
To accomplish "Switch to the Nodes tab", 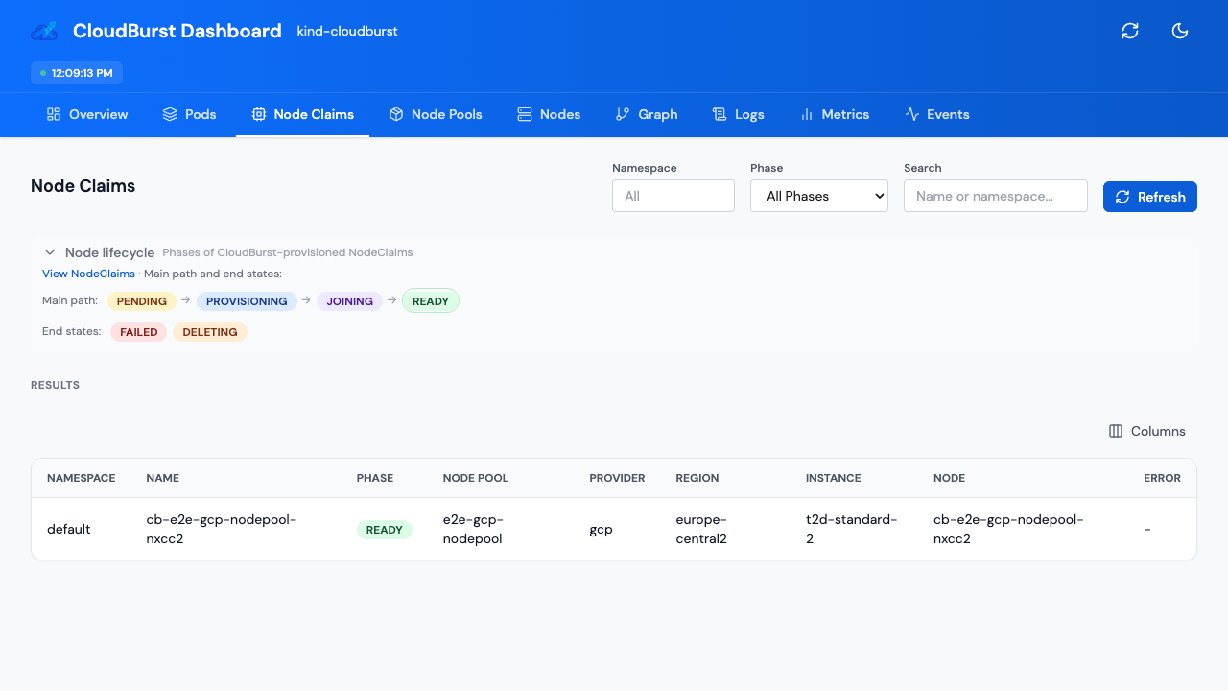I will (x=549, y=114).
